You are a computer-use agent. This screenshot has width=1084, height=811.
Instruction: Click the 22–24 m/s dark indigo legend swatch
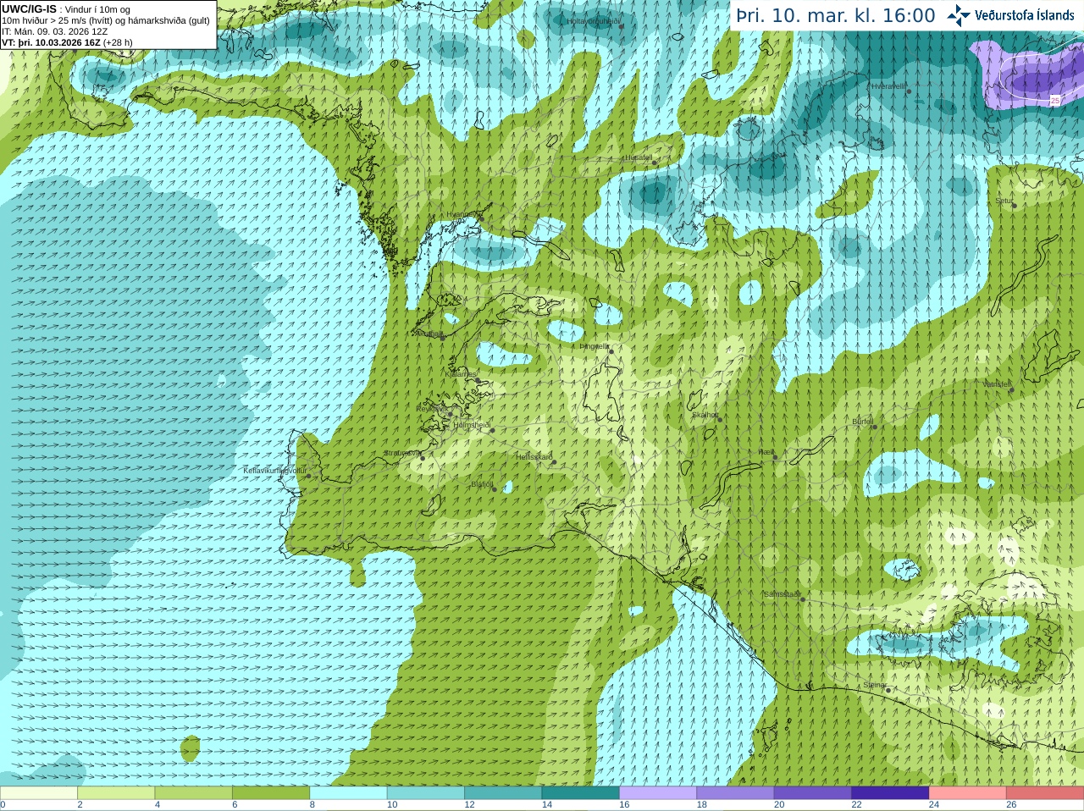point(890,793)
